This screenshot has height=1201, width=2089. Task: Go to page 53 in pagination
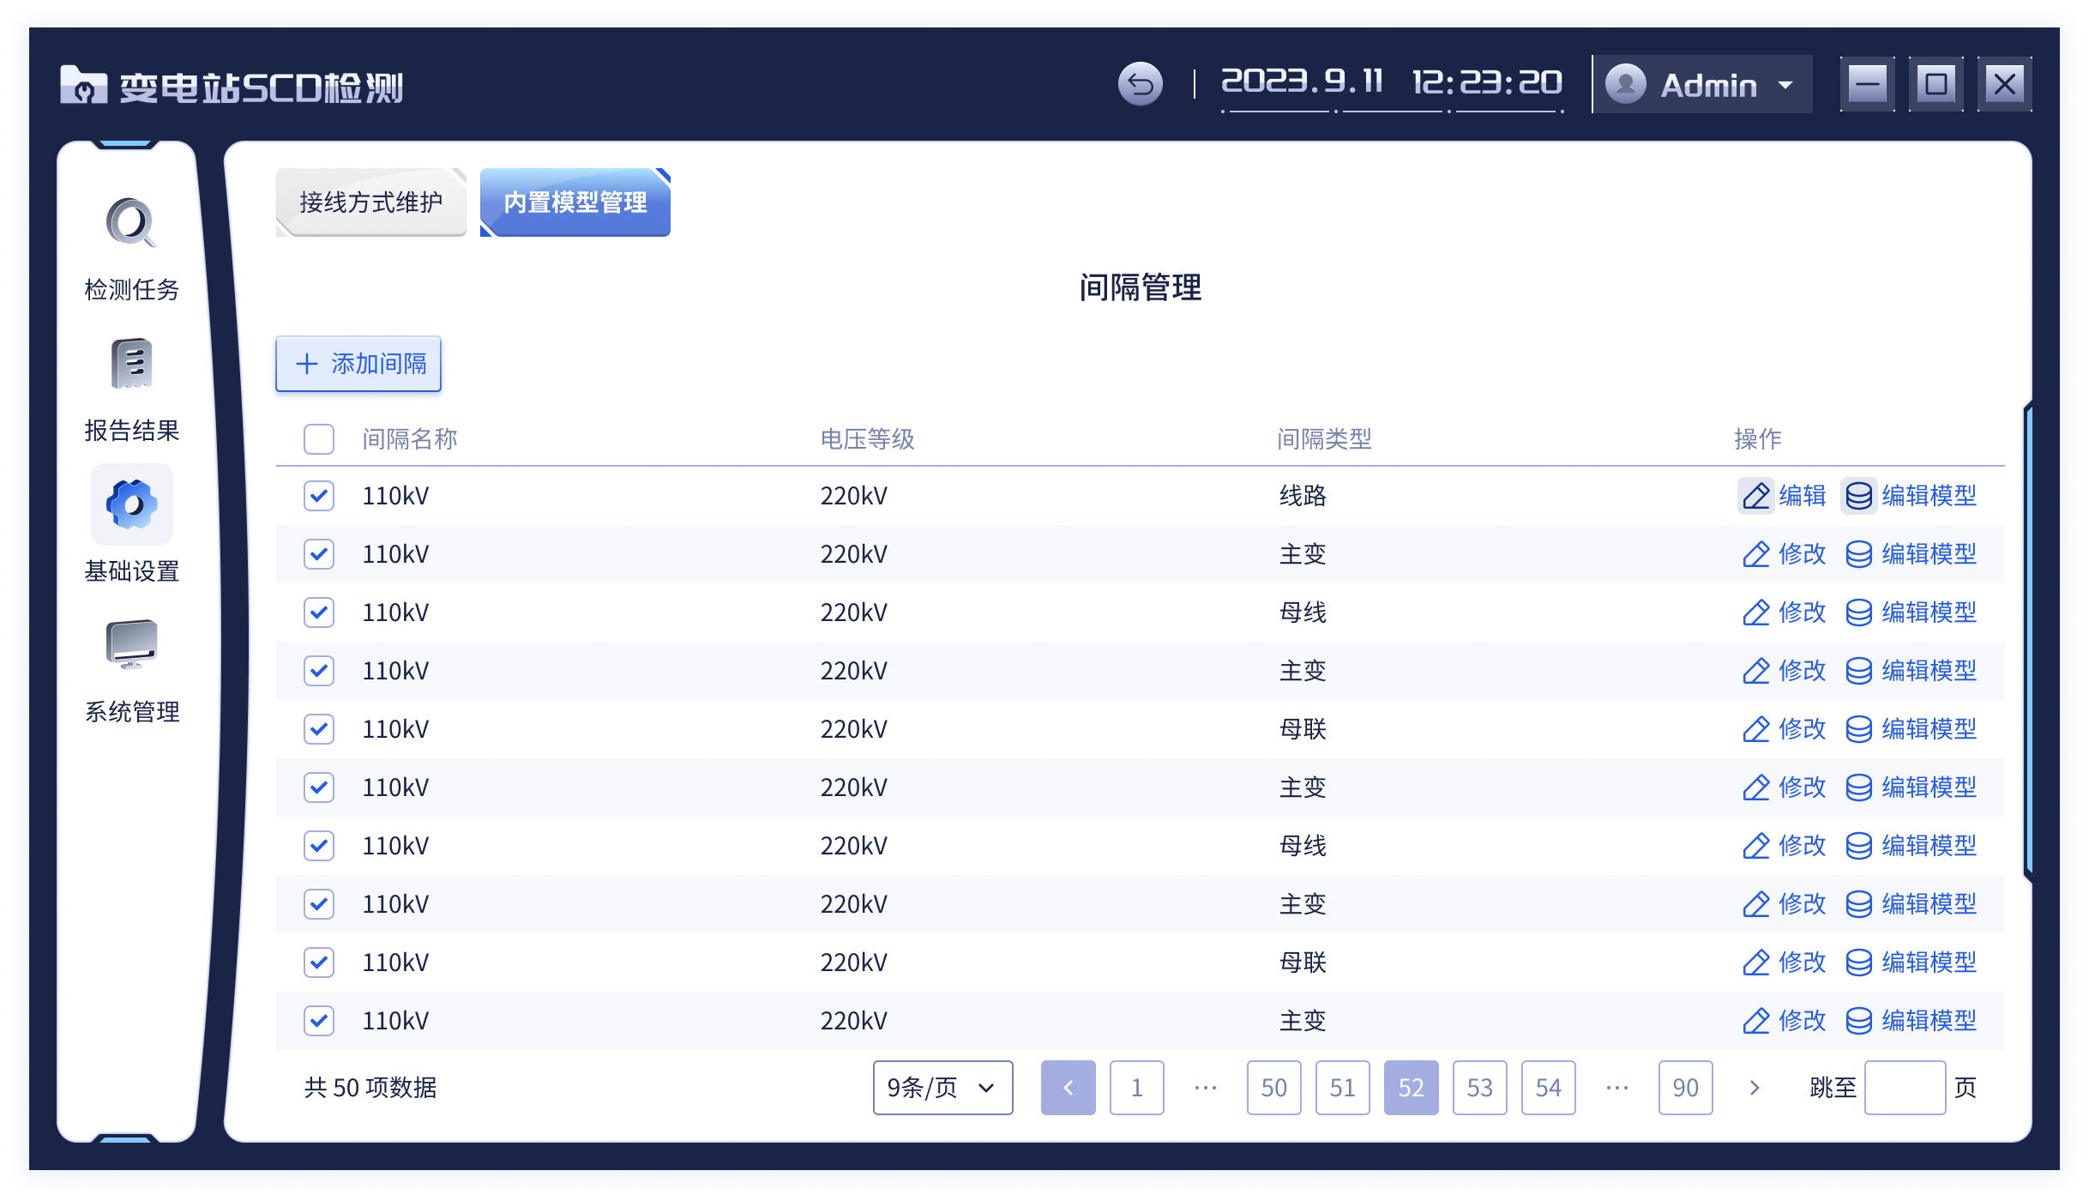[1479, 1088]
